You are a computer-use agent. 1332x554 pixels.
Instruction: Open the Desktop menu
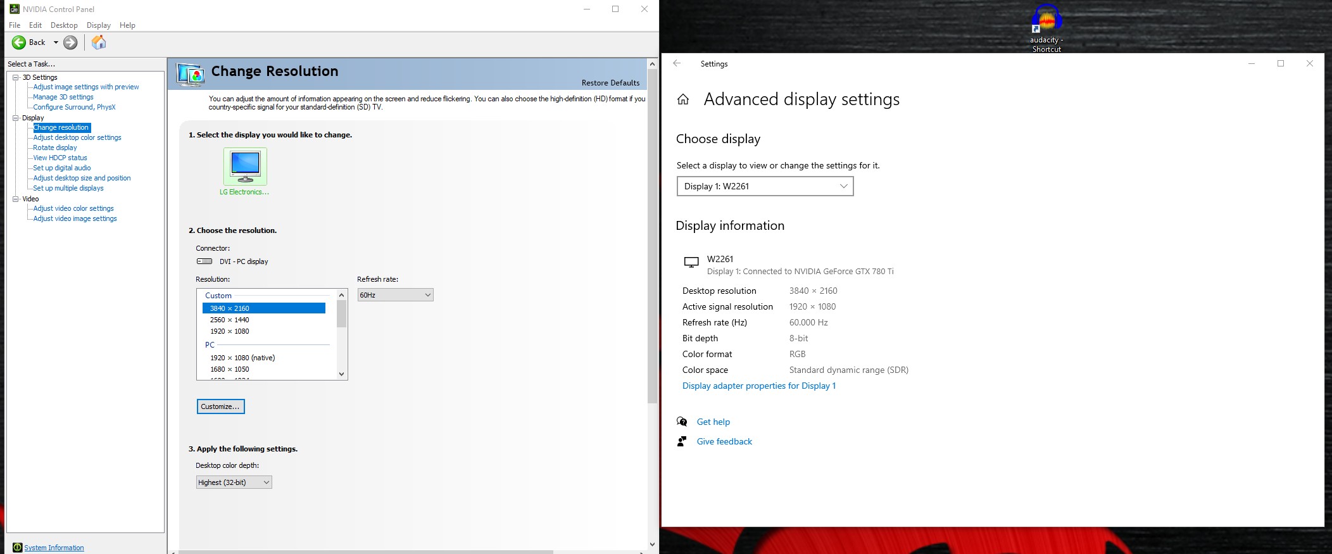pyautogui.click(x=64, y=25)
